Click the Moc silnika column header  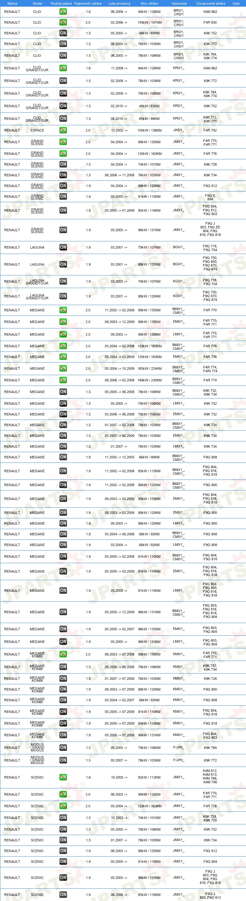pyautogui.click(x=149, y=3)
